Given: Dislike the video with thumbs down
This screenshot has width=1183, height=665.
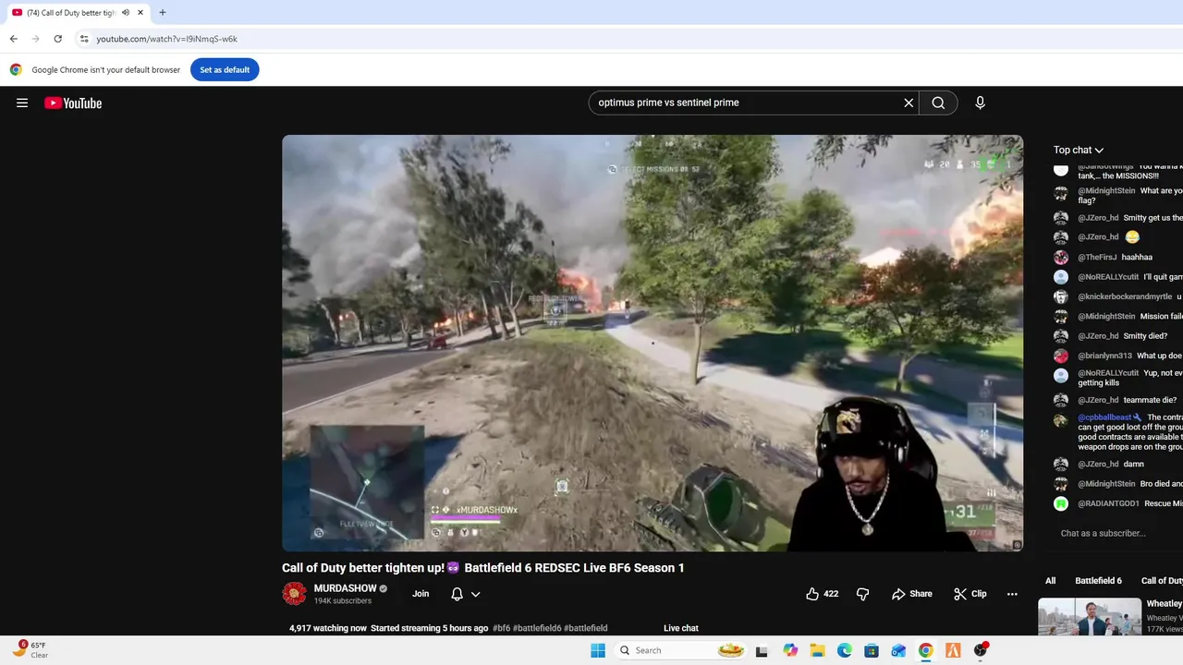Looking at the screenshot, I should click(862, 594).
